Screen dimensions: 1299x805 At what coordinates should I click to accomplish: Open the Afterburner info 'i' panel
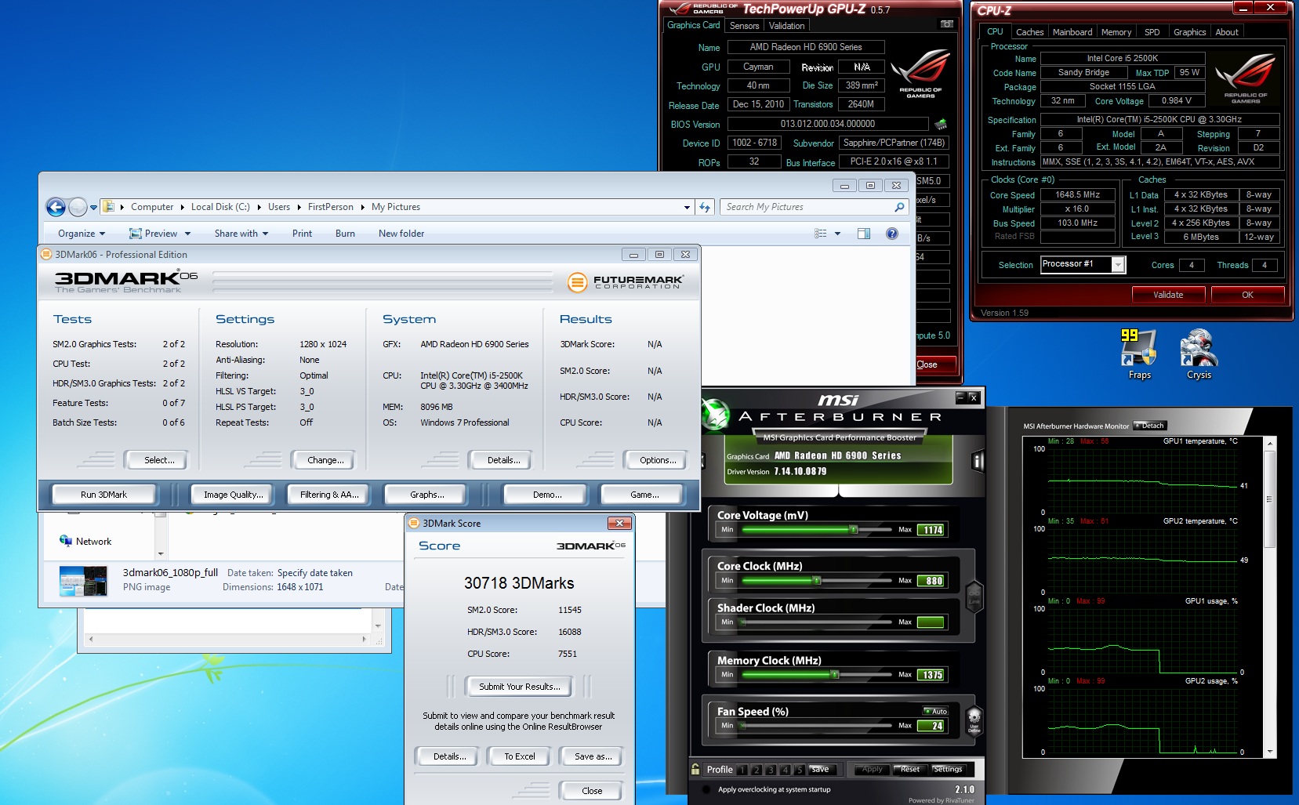tap(978, 461)
